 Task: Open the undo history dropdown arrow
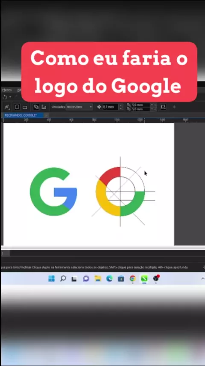click(10, 97)
